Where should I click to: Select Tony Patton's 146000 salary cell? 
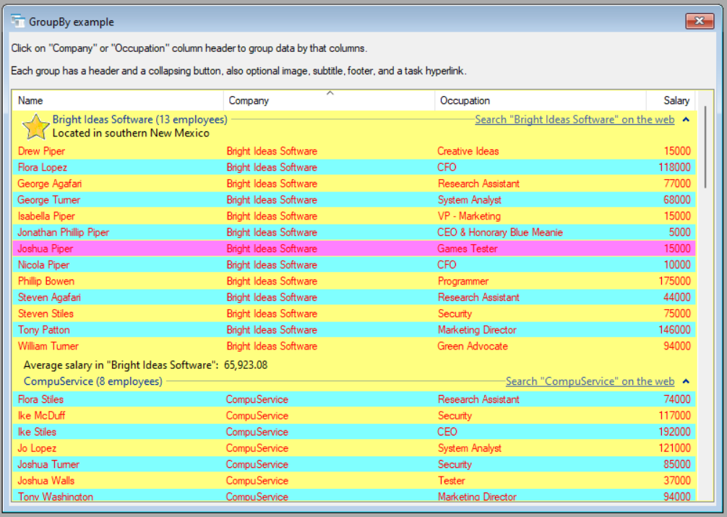point(676,330)
